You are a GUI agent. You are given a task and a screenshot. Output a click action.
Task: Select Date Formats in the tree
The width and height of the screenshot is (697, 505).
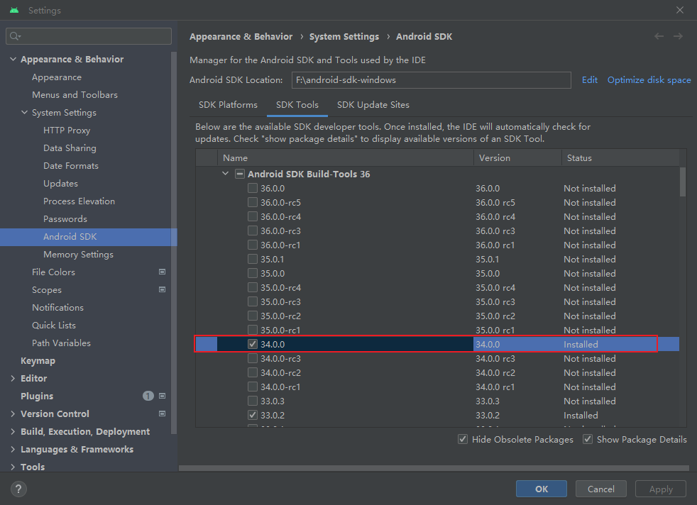71,166
